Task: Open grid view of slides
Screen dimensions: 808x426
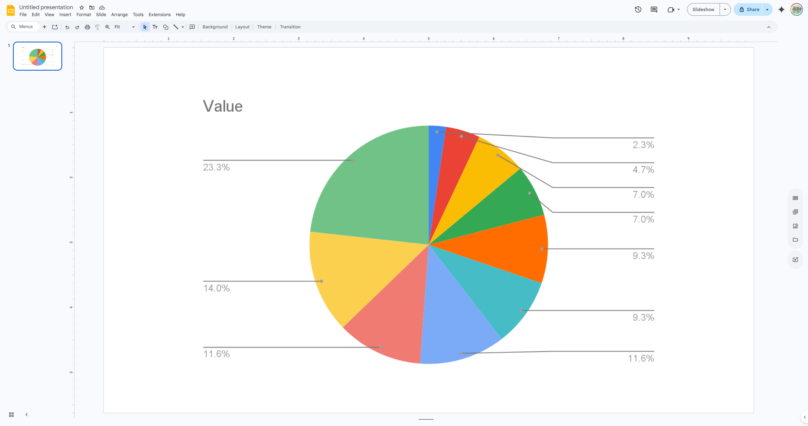Action: point(11,415)
